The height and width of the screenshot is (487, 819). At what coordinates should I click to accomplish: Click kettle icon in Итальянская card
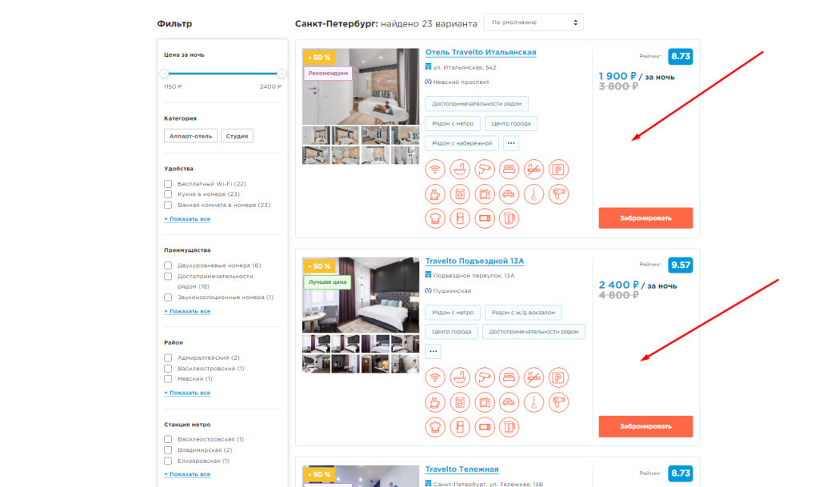[509, 218]
